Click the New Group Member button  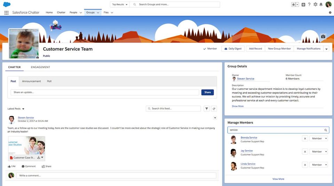click(279, 49)
